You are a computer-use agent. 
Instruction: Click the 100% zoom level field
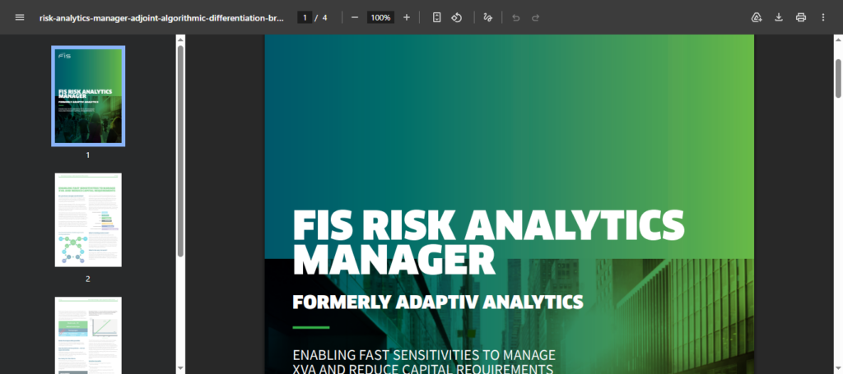(x=380, y=17)
